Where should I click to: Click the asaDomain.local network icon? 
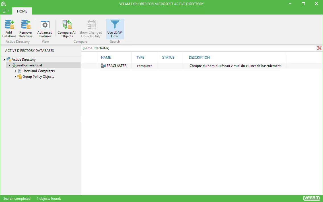14,66
